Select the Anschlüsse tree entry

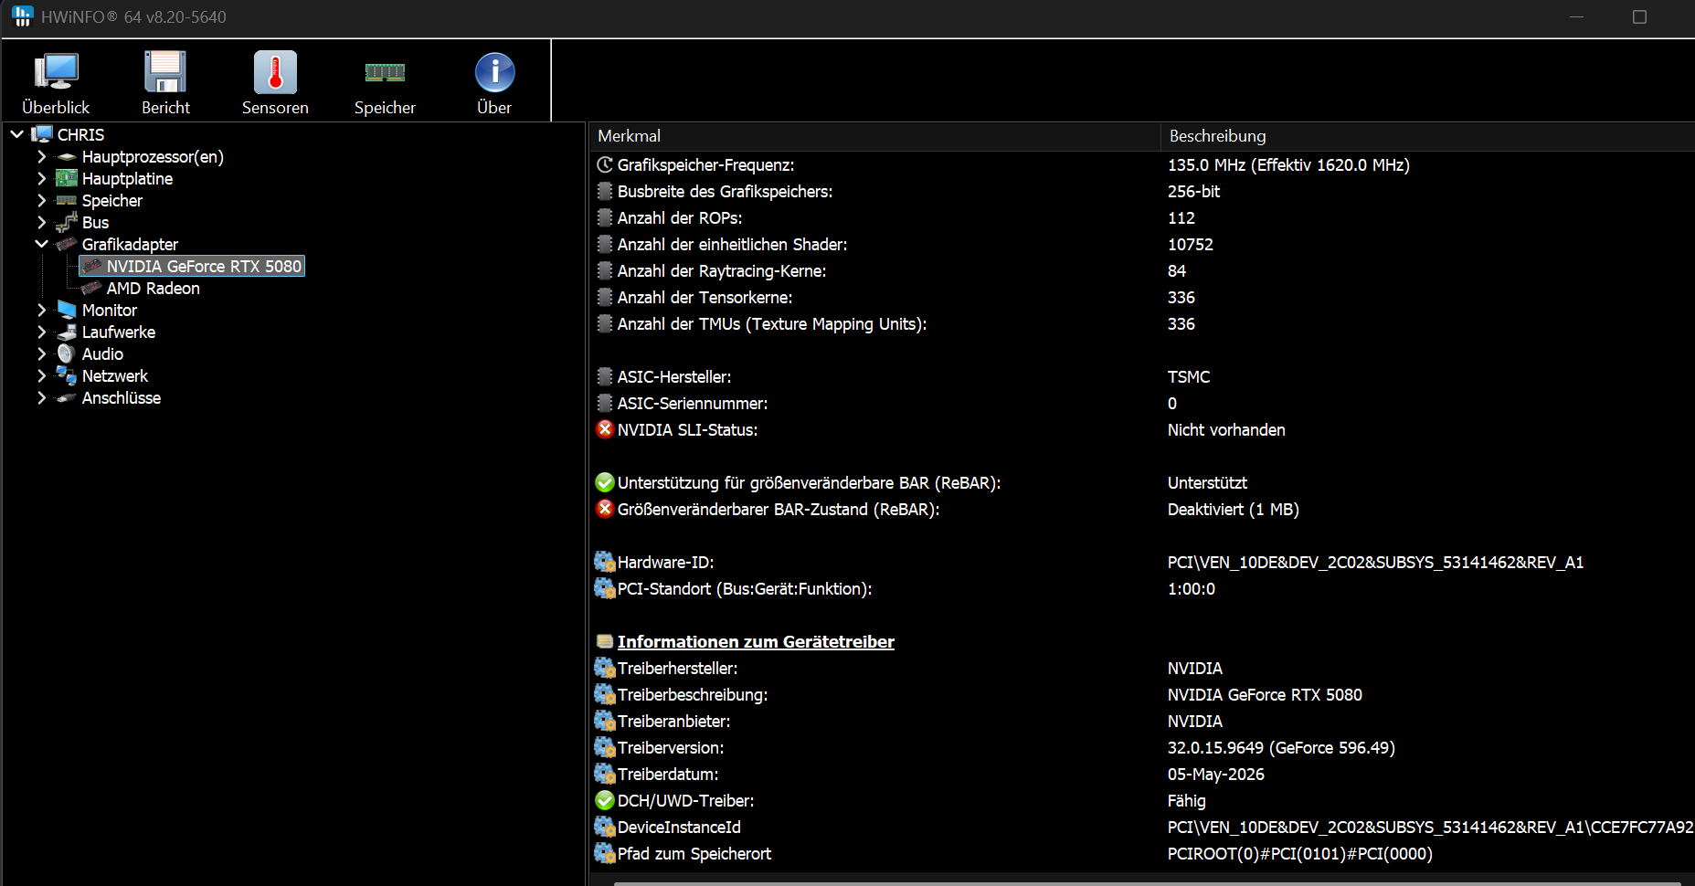tap(122, 397)
